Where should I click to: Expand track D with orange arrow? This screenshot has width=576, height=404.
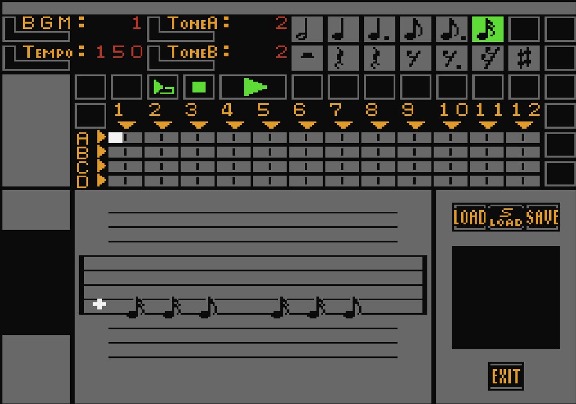101,181
